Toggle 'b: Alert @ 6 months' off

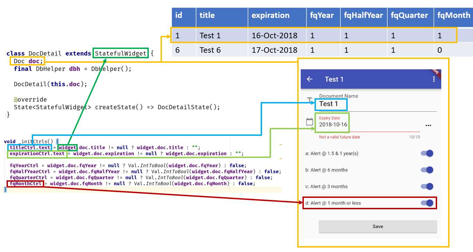click(x=427, y=170)
